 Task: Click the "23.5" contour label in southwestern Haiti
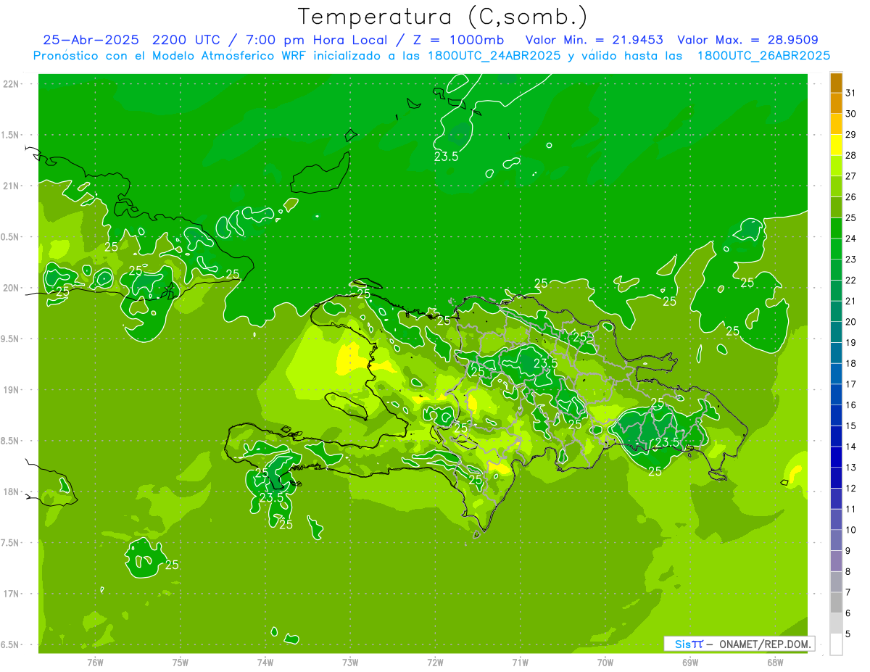[271, 498]
